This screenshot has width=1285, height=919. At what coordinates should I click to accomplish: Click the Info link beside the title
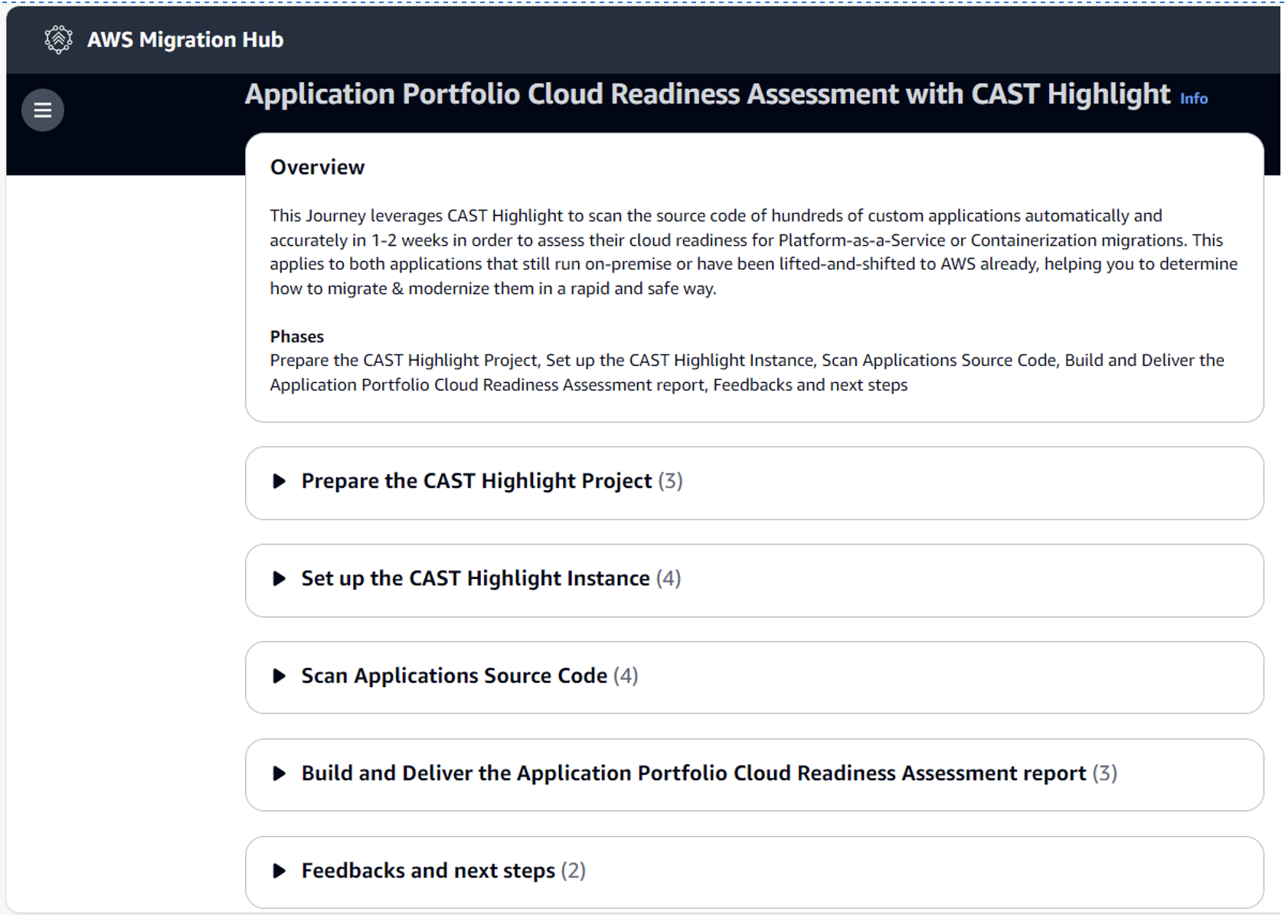pos(1193,99)
